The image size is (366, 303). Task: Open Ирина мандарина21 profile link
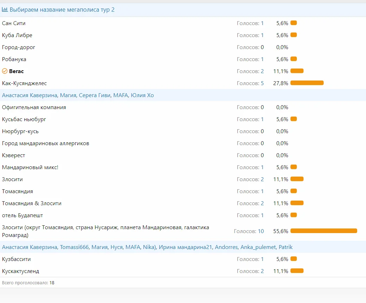[x=186, y=247]
